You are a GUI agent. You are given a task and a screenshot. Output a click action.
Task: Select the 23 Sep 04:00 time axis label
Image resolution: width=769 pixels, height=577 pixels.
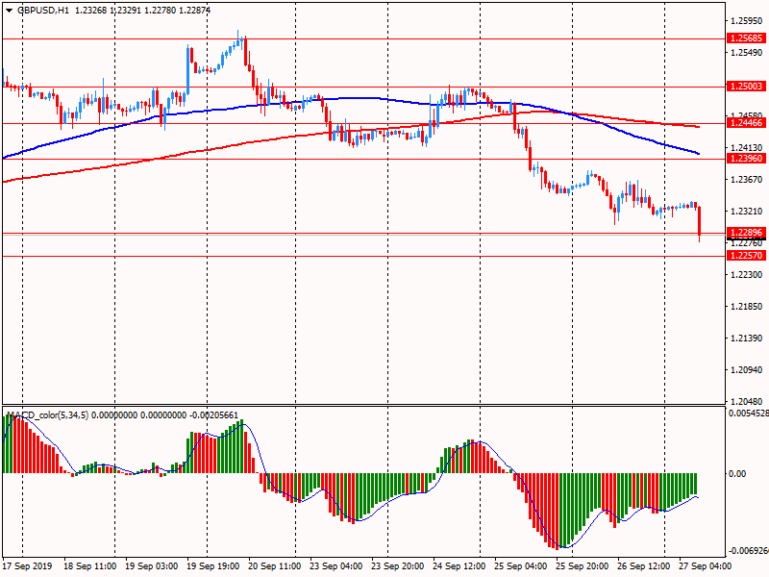pyautogui.click(x=335, y=566)
